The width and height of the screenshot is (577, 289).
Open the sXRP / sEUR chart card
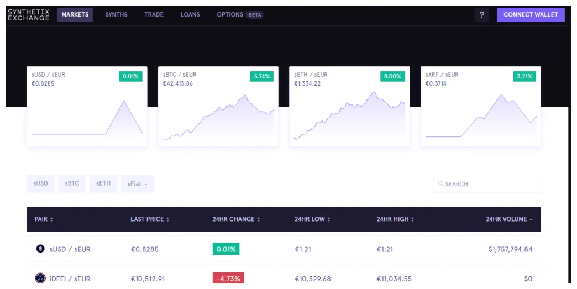click(481, 106)
